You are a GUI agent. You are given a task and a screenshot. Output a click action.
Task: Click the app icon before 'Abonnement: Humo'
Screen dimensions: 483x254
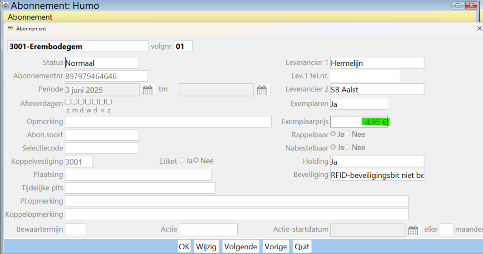click(x=5, y=6)
